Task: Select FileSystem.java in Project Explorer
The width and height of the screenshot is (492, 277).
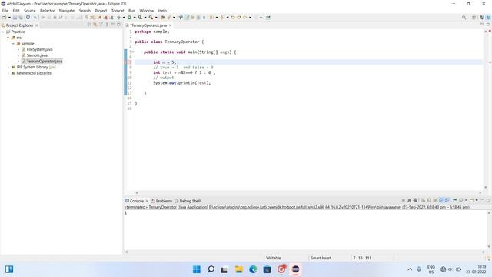Action: [x=39, y=49]
